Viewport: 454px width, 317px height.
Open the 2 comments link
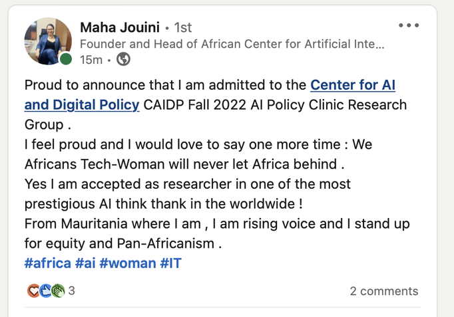[384, 291]
